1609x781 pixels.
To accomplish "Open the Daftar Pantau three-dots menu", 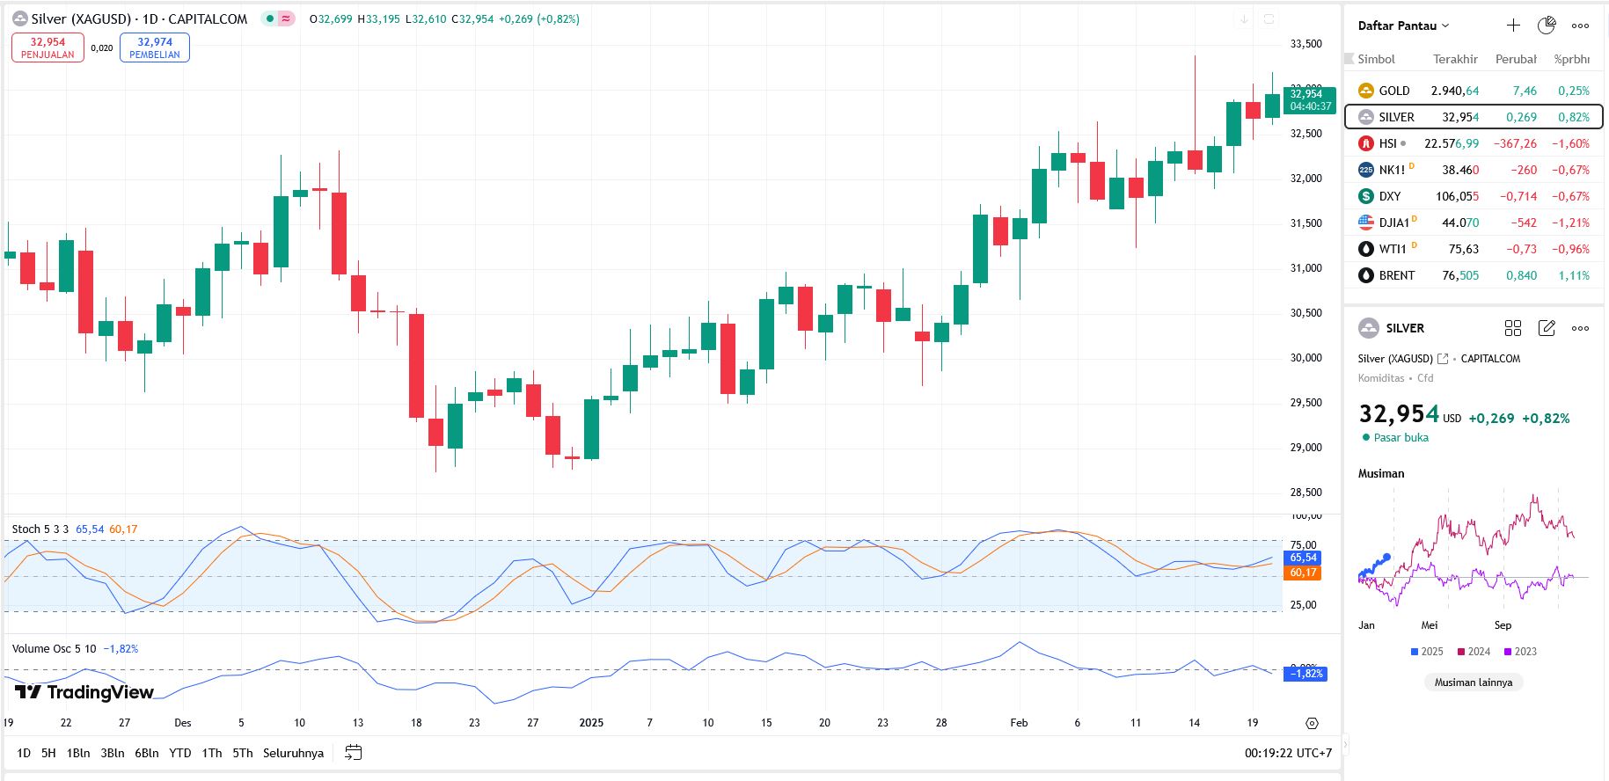I will coord(1580,26).
